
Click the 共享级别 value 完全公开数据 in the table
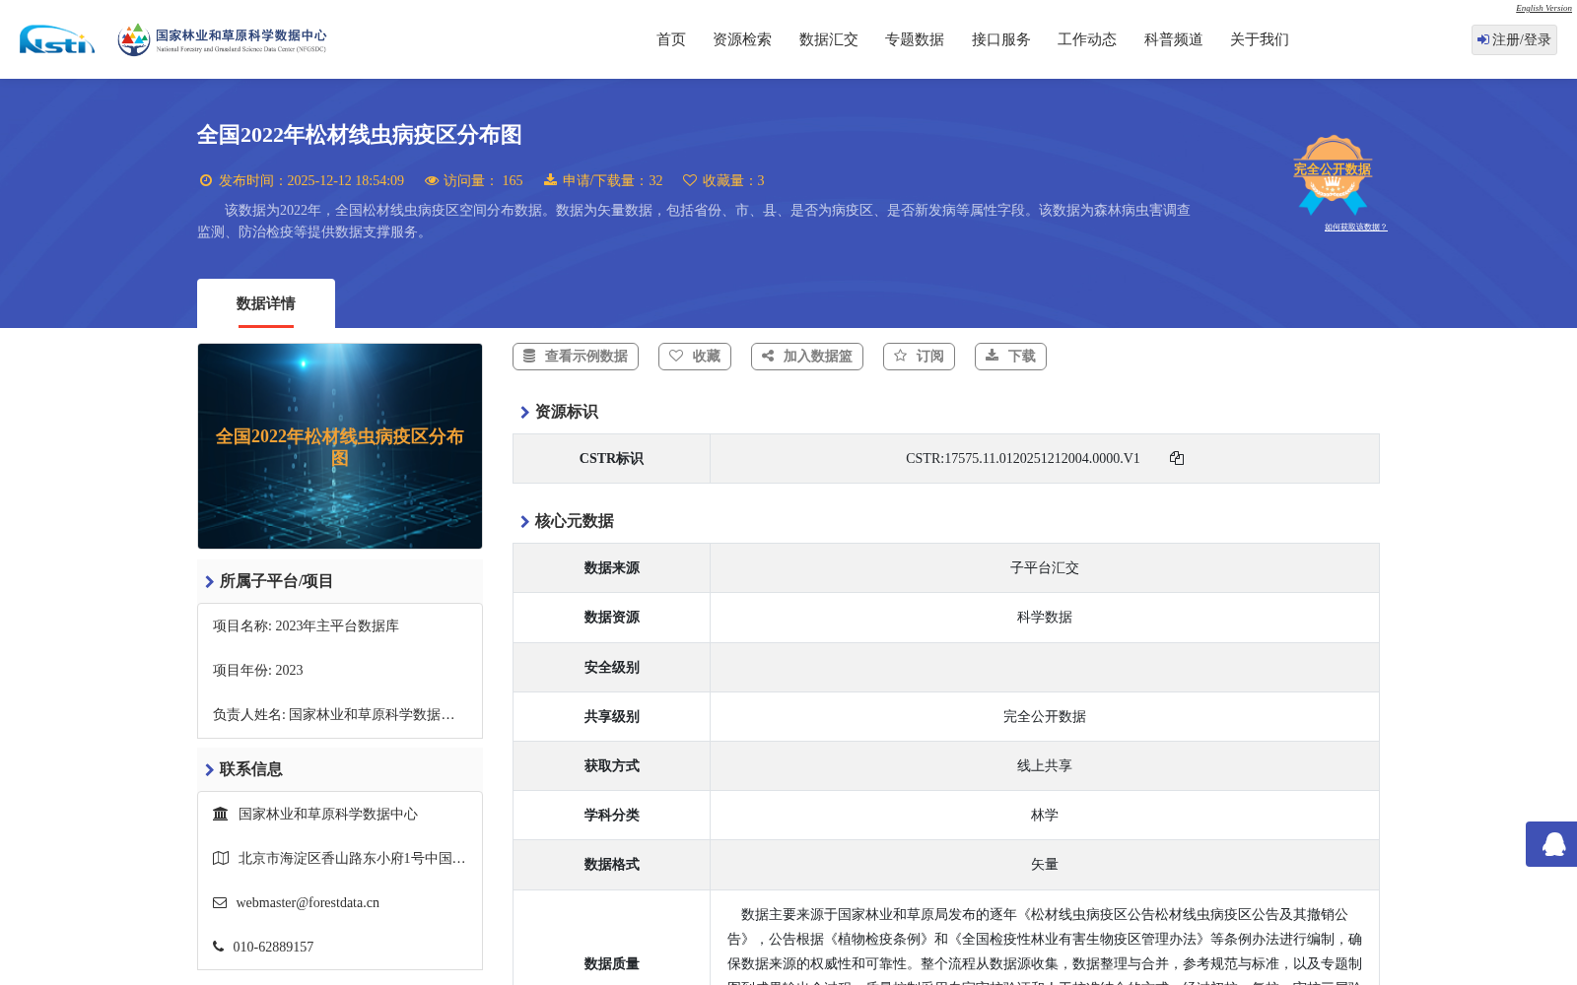tap(1045, 716)
